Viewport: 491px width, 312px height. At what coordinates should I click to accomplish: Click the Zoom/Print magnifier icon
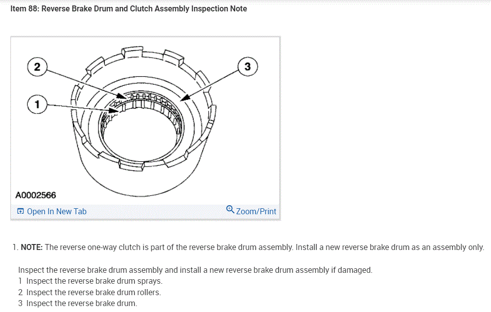point(230,209)
